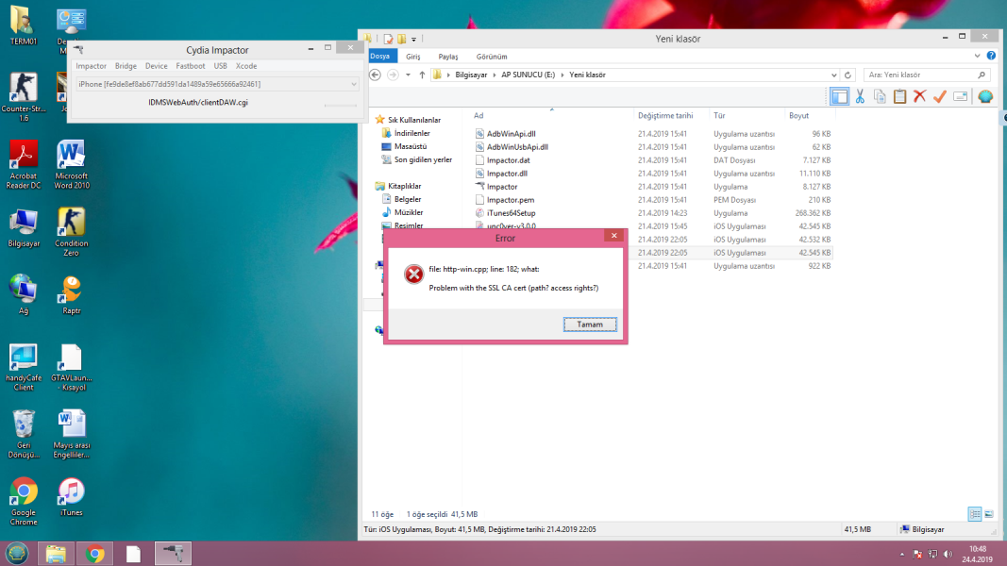Image resolution: width=1007 pixels, height=566 pixels.
Task: Toggle the preview pane toolbar button
Action: [839, 96]
